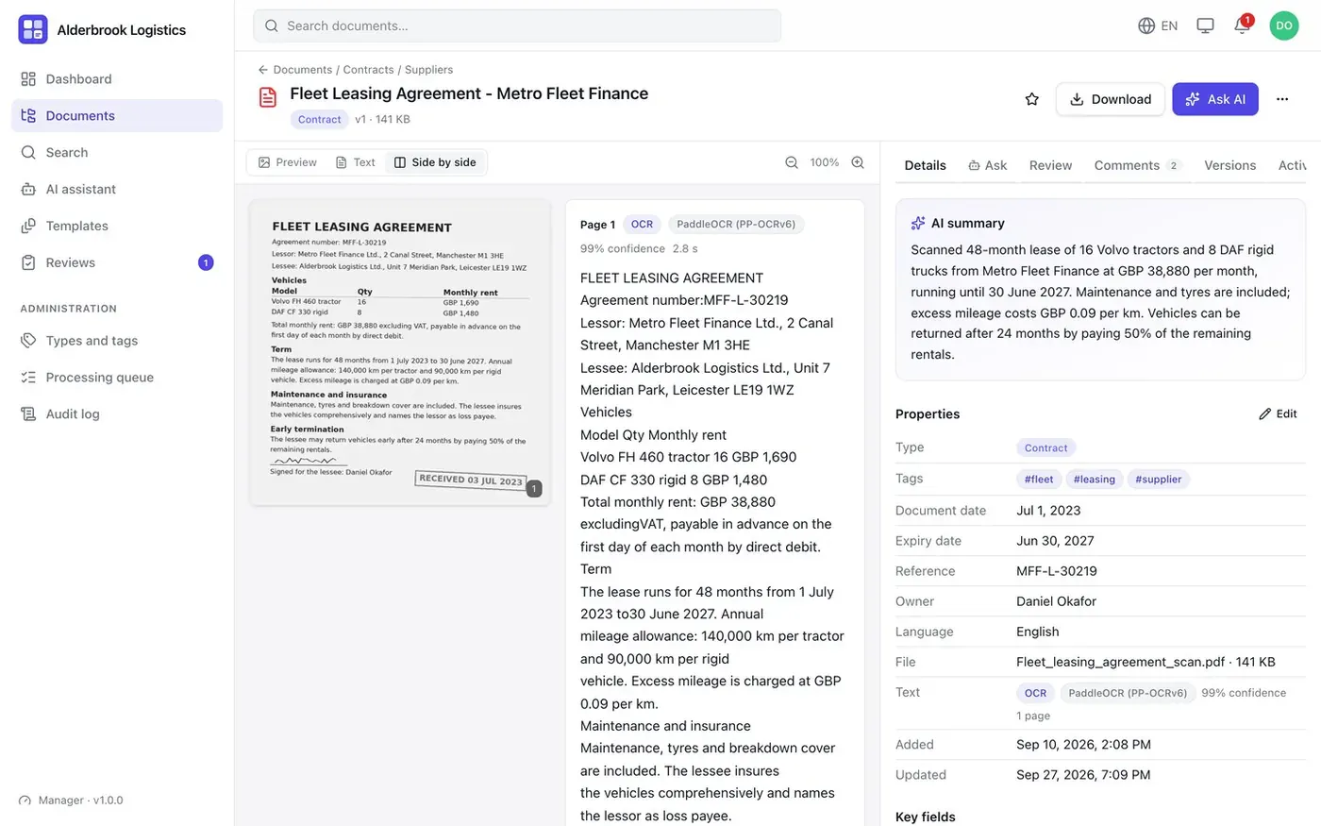Click the Download button
This screenshot has height=826, width=1321.
click(1110, 99)
